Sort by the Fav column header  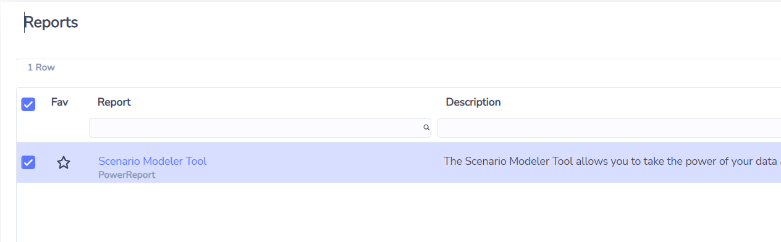pos(59,102)
